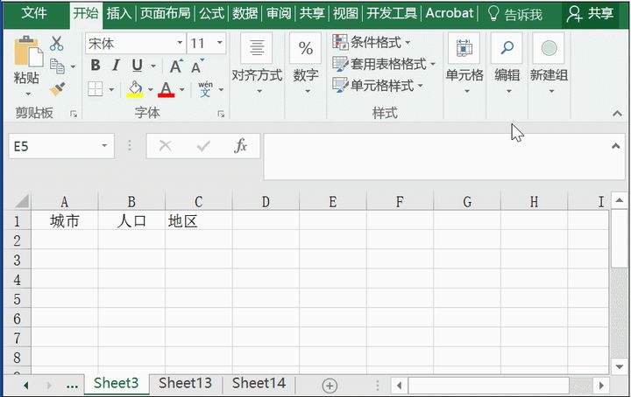
Task: Click the Borders grid icon
Action: [95, 89]
